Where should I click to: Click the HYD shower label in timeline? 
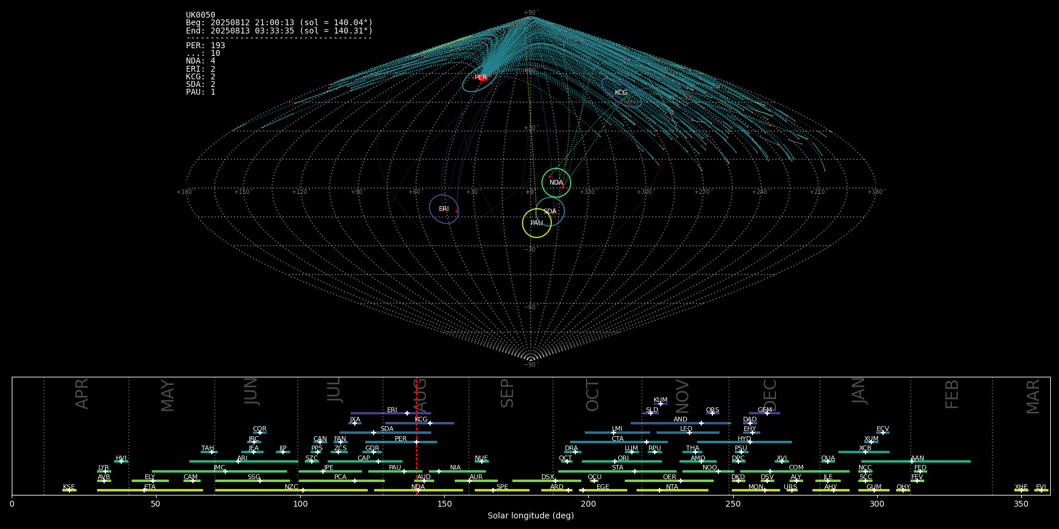click(x=744, y=439)
